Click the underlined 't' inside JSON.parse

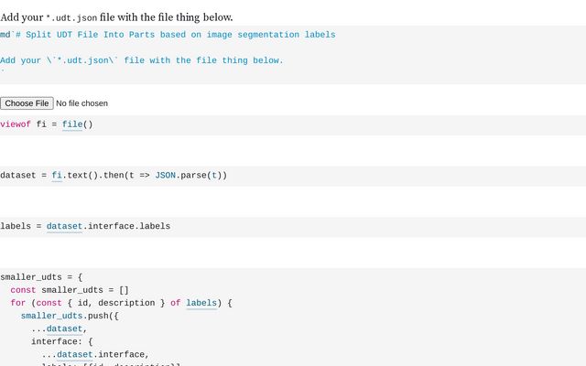(x=215, y=175)
